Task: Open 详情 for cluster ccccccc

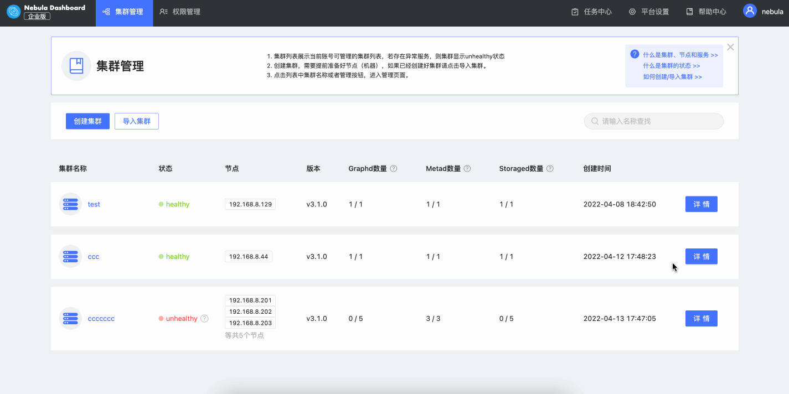Action: (702, 318)
